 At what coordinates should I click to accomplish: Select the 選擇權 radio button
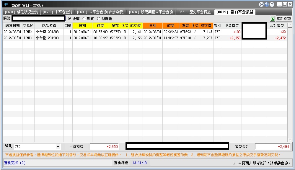(x=98, y=19)
